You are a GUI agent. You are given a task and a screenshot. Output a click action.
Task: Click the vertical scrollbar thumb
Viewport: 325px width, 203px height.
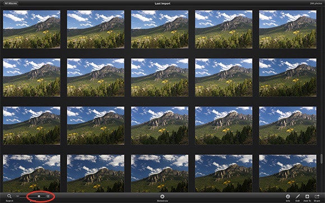pyautogui.click(x=322, y=159)
